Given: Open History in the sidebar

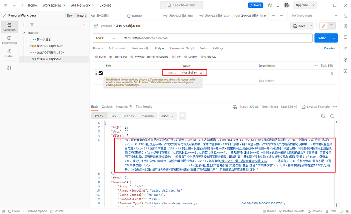Looking at the screenshot, I should click(x=9, y=53).
